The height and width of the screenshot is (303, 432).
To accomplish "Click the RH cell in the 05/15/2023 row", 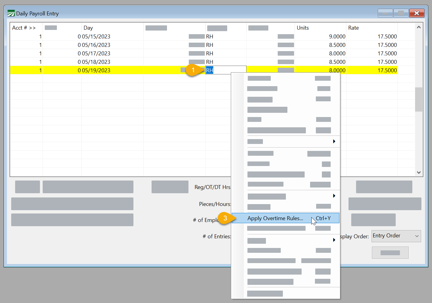I will pyautogui.click(x=210, y=37).
